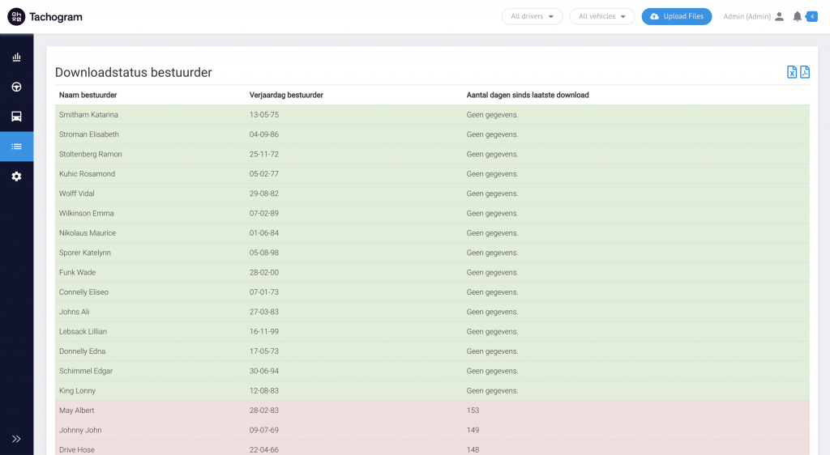Screen dimensions: 830x455
Task: Export table to Excel file icon
Action: pyautogui.click(x=792, y=72)
